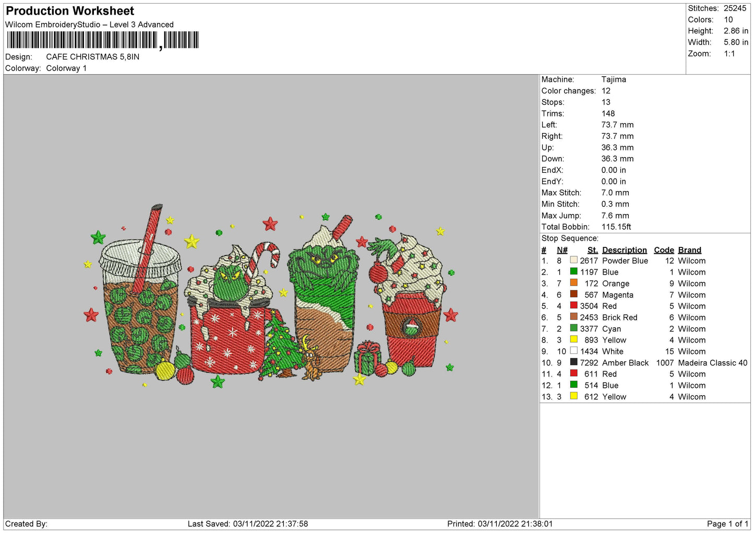754x533 pixels.
Task: Click the 'Page 1 of 1' footer text
Action: [727, 524]
